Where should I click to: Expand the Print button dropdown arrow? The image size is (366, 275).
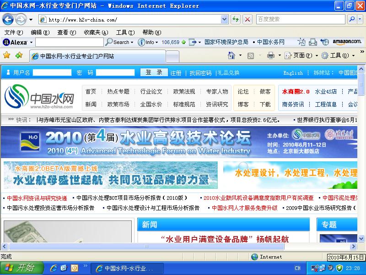point(280,55)
